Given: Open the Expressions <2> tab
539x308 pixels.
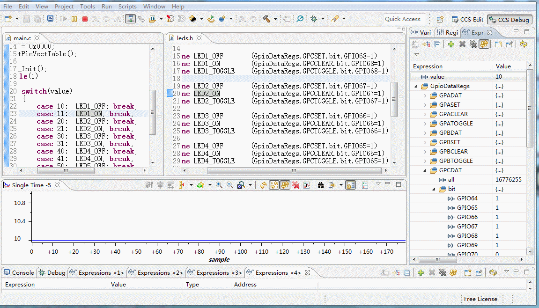Looking at the screenshot, I should [x=156, y=272].
